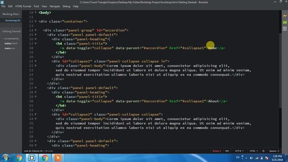The height and width of the screenshot is (162, 288).
Task: Collapse fold arrow at line 33
Action: click(36, 114)
